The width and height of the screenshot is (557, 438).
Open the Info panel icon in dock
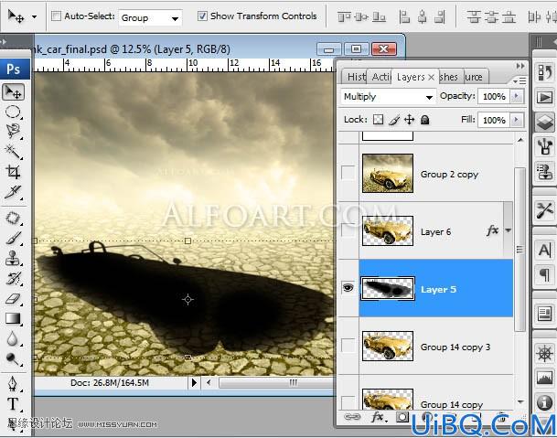point(544,402)
